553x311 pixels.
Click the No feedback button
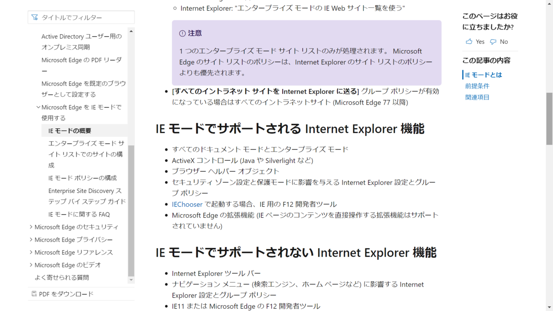pos(499,41)
